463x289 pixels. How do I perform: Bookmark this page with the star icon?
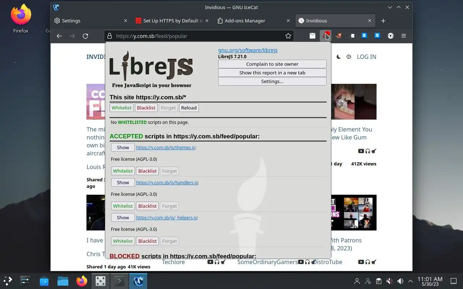click(288, 36)
